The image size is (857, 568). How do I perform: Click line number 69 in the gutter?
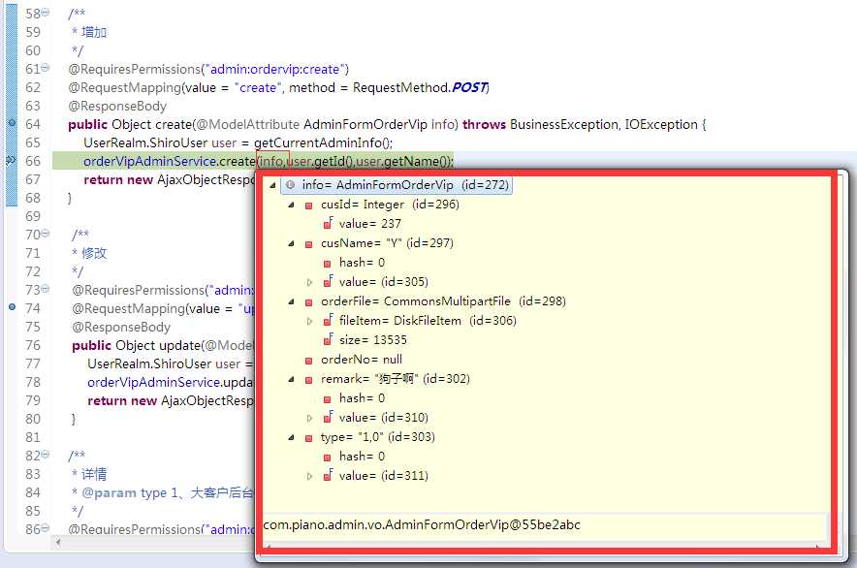33,216
